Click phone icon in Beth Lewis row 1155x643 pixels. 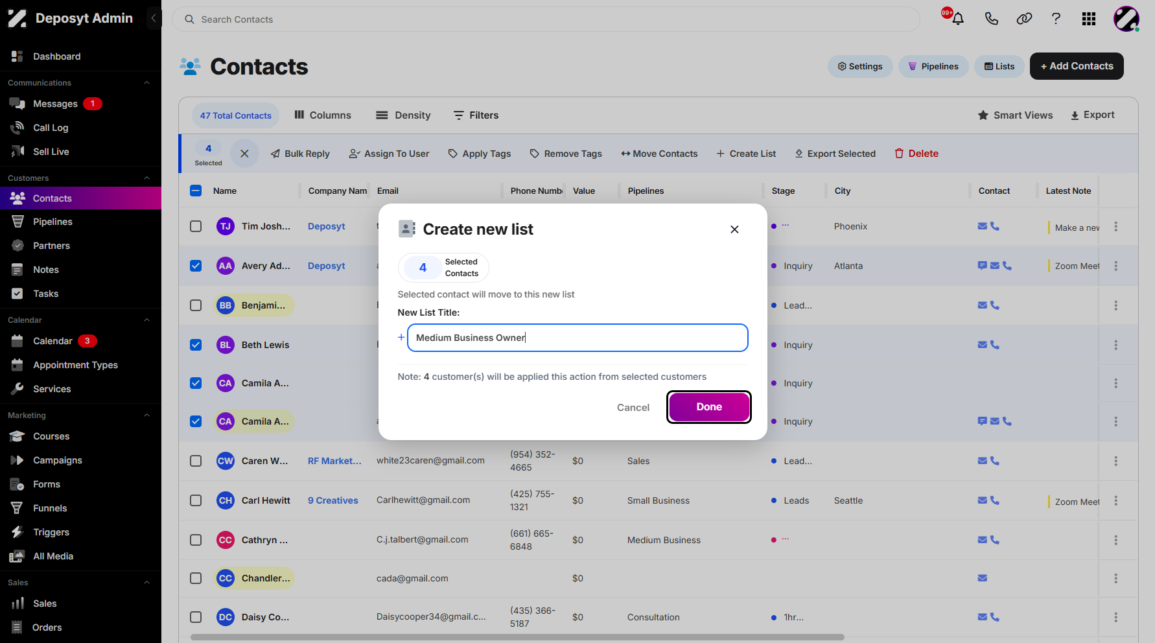click(x=995, y=345)
